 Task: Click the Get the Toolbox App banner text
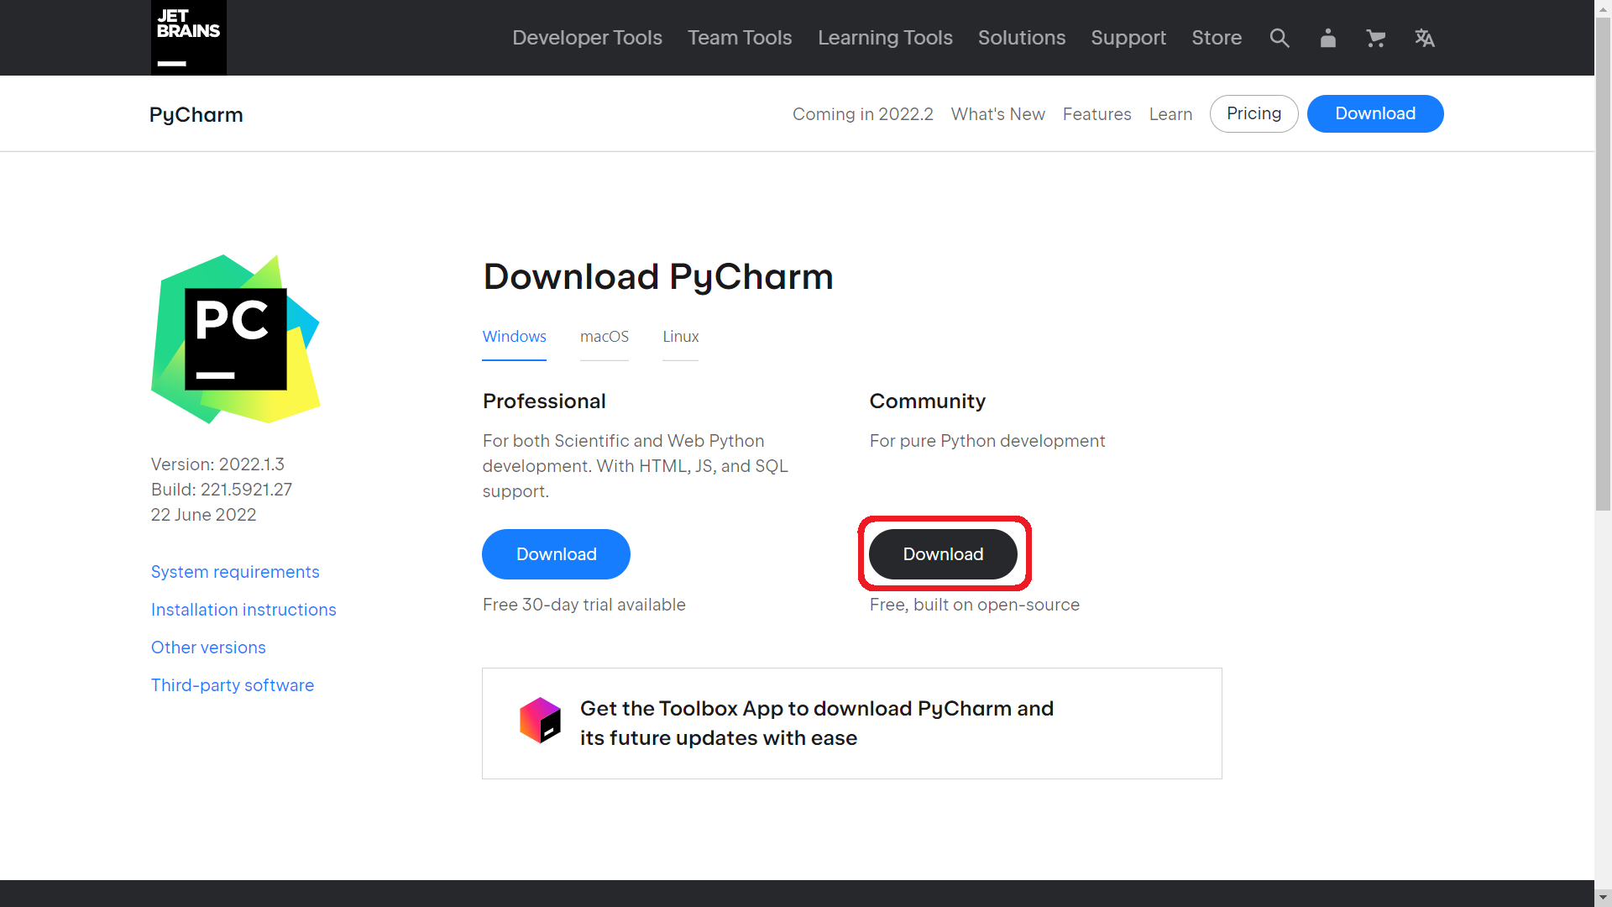click(x=816, y=723)
